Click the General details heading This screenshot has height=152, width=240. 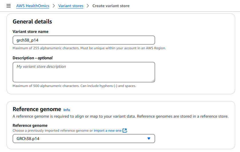[x=32, y=22]
